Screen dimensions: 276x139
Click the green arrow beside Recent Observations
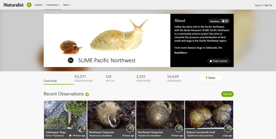(87, 94)
